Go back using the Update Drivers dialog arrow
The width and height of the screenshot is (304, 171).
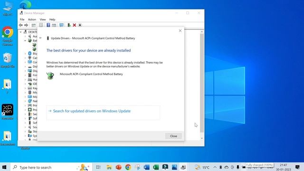(x=40, y=38)
